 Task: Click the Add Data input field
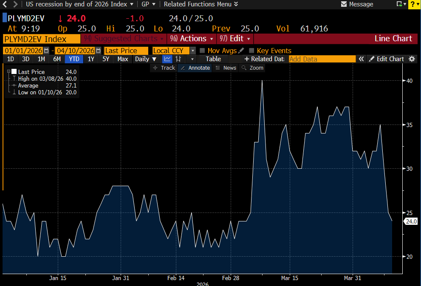tap(322, 59)
